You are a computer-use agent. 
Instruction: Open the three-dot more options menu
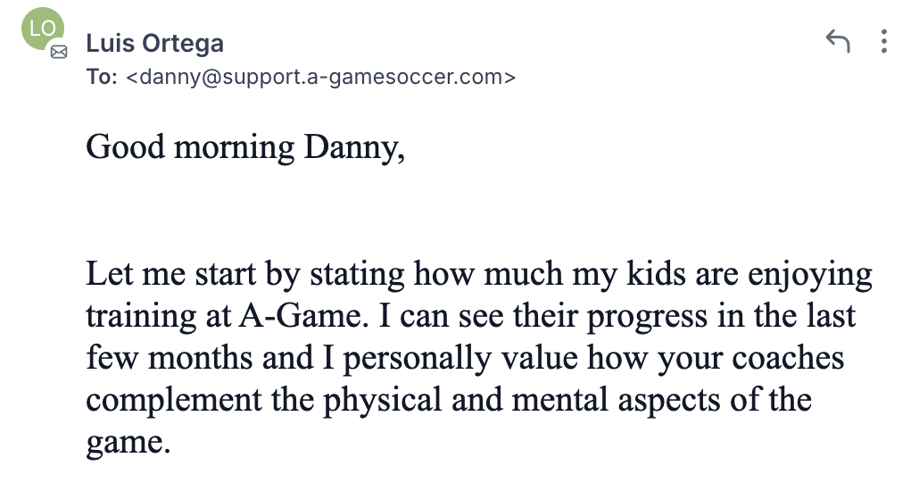pos(884,42)
